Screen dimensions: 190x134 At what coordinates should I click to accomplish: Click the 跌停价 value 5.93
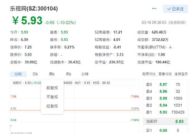click(28, 55)
